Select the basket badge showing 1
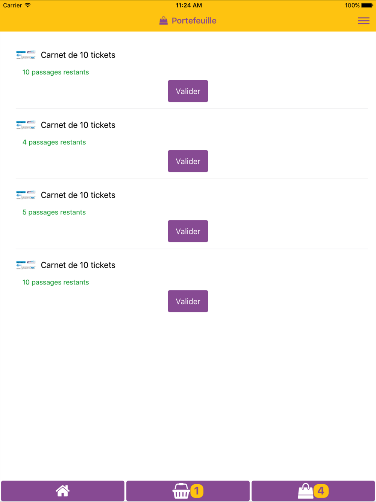This screenshot has height=502, width=376. [x=197, y=491]
